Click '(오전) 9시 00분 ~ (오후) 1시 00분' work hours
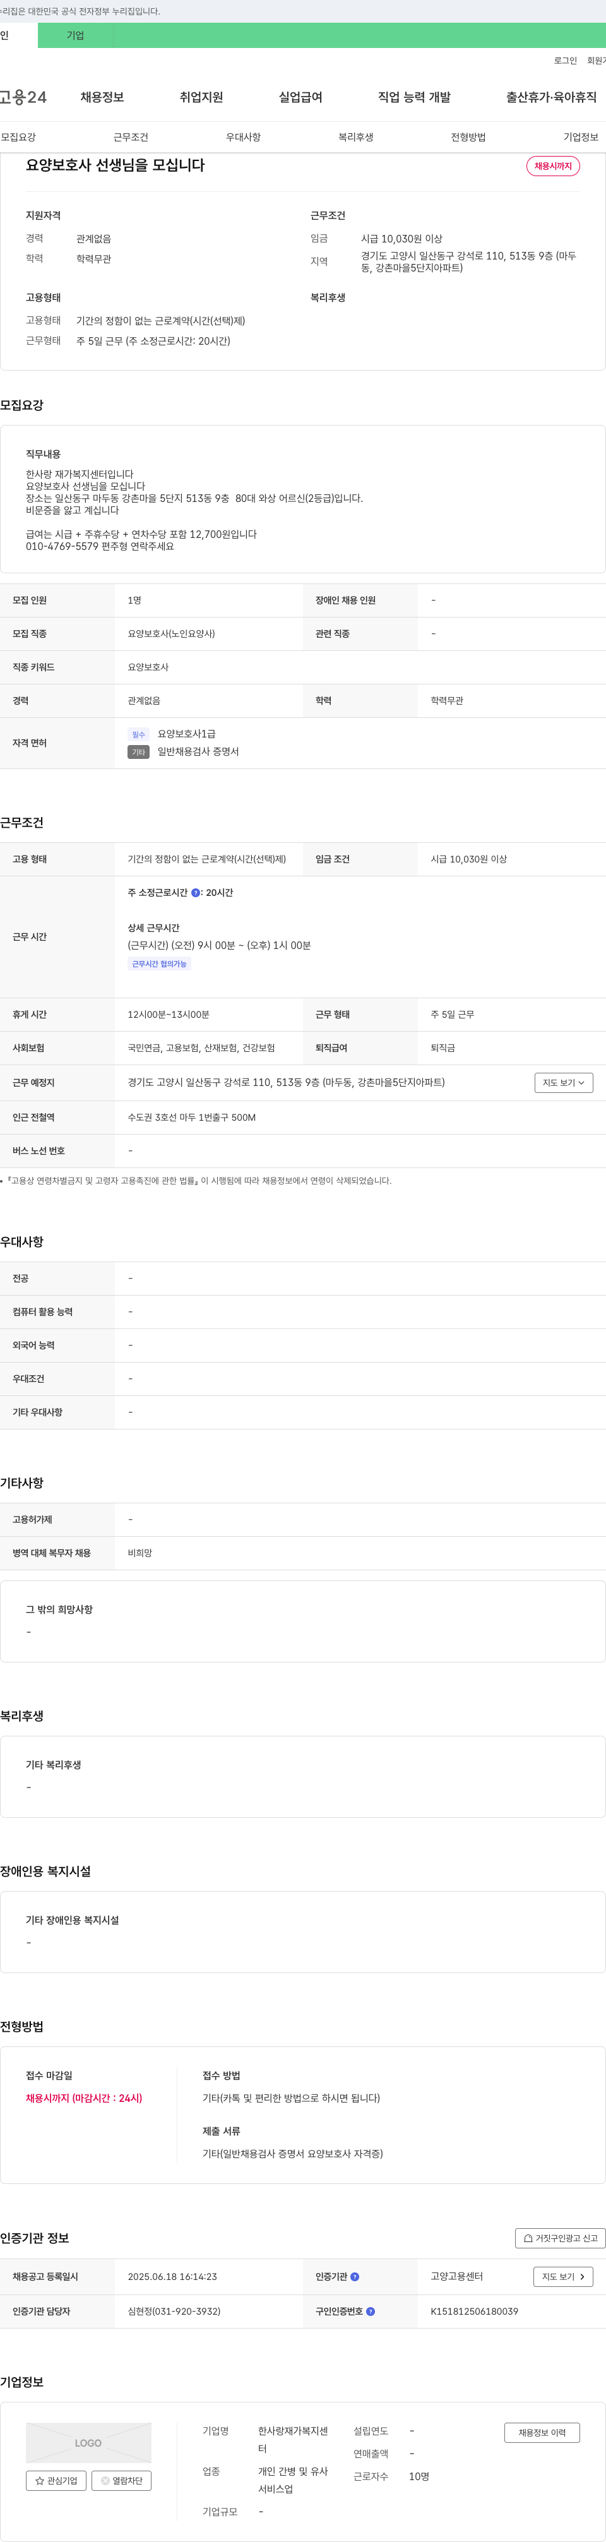The height and width of the screenshot is (2542, 606). tap(241, 945)
